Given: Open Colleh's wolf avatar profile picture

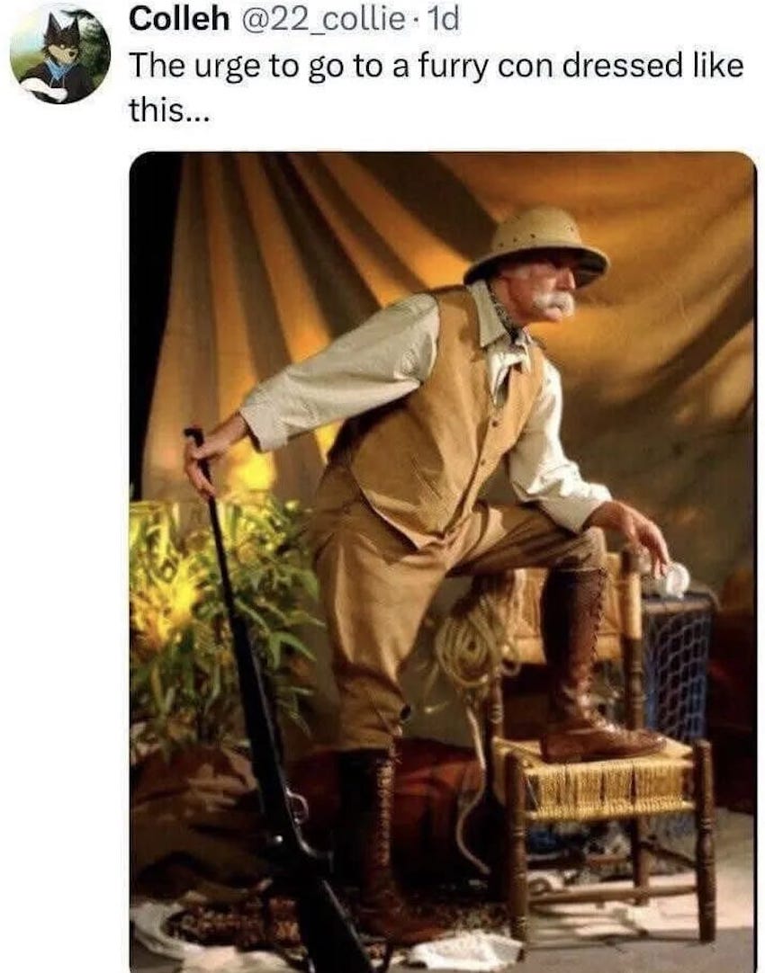Looking at the screenshot, I should 60,54.
